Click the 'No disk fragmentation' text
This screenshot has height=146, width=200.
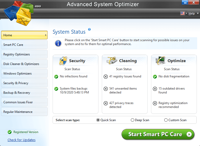coord(174,76)
